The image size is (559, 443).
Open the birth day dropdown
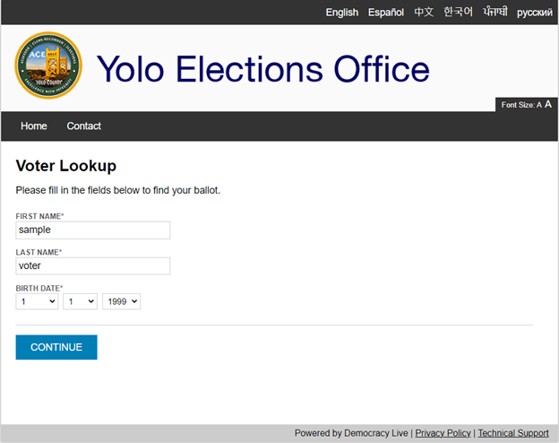pyautogui.click(x=80, y=302)
